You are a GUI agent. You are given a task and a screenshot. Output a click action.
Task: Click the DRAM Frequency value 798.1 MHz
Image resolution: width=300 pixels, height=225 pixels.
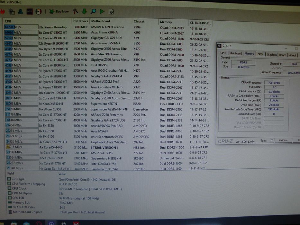(x=274, y=83)
